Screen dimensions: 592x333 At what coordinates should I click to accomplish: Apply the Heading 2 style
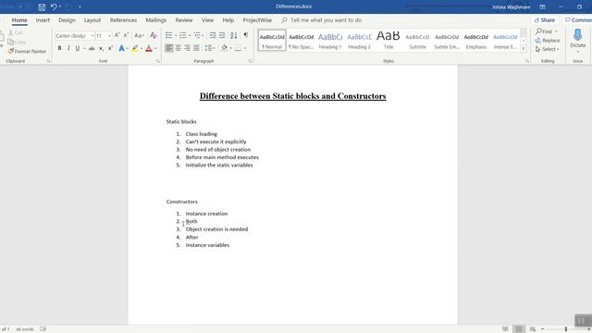click(x=359, y=41)
